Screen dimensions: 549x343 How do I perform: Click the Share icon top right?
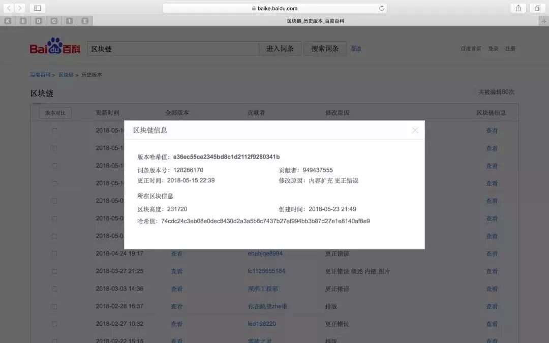517,8
